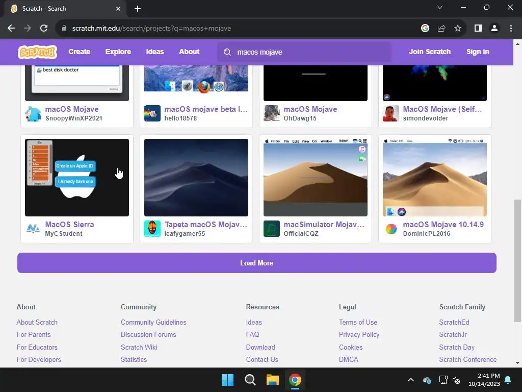
Task: Click the search magnifier icon in Scratch bar
Action: (227, 52)
